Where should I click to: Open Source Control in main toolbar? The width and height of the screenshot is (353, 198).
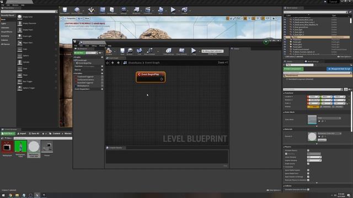click(77, 10)
